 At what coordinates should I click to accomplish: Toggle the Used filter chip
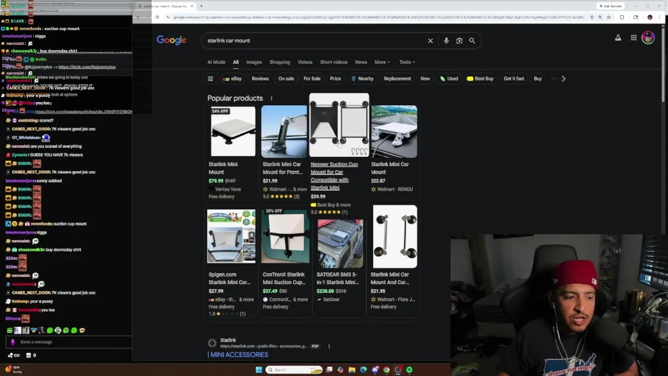coord(449,78)
